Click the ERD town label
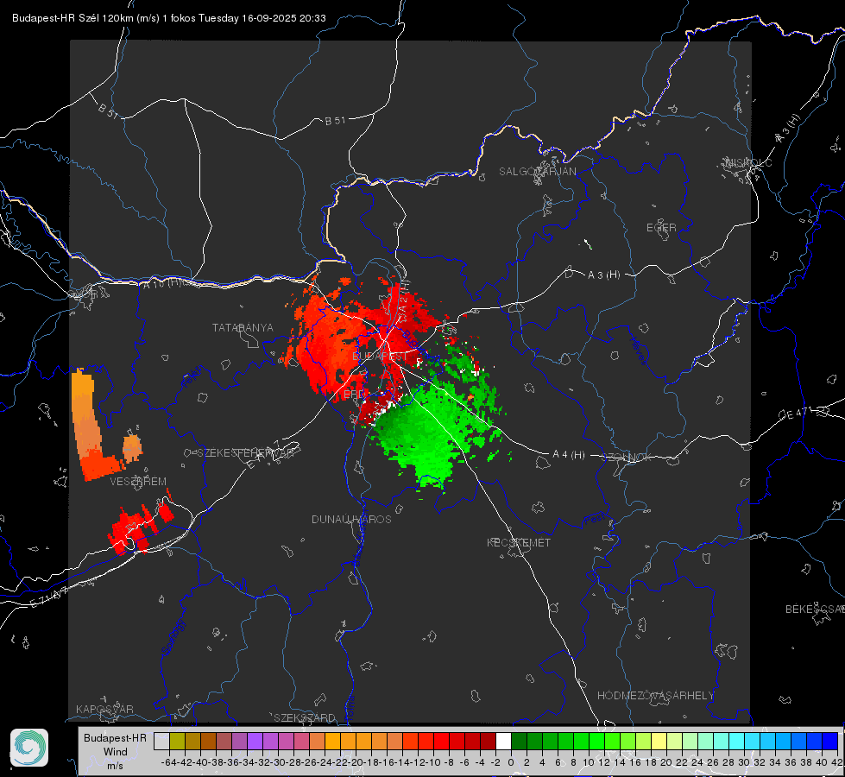The height and width of the screenshot is (777, 845). pos(354,395)
